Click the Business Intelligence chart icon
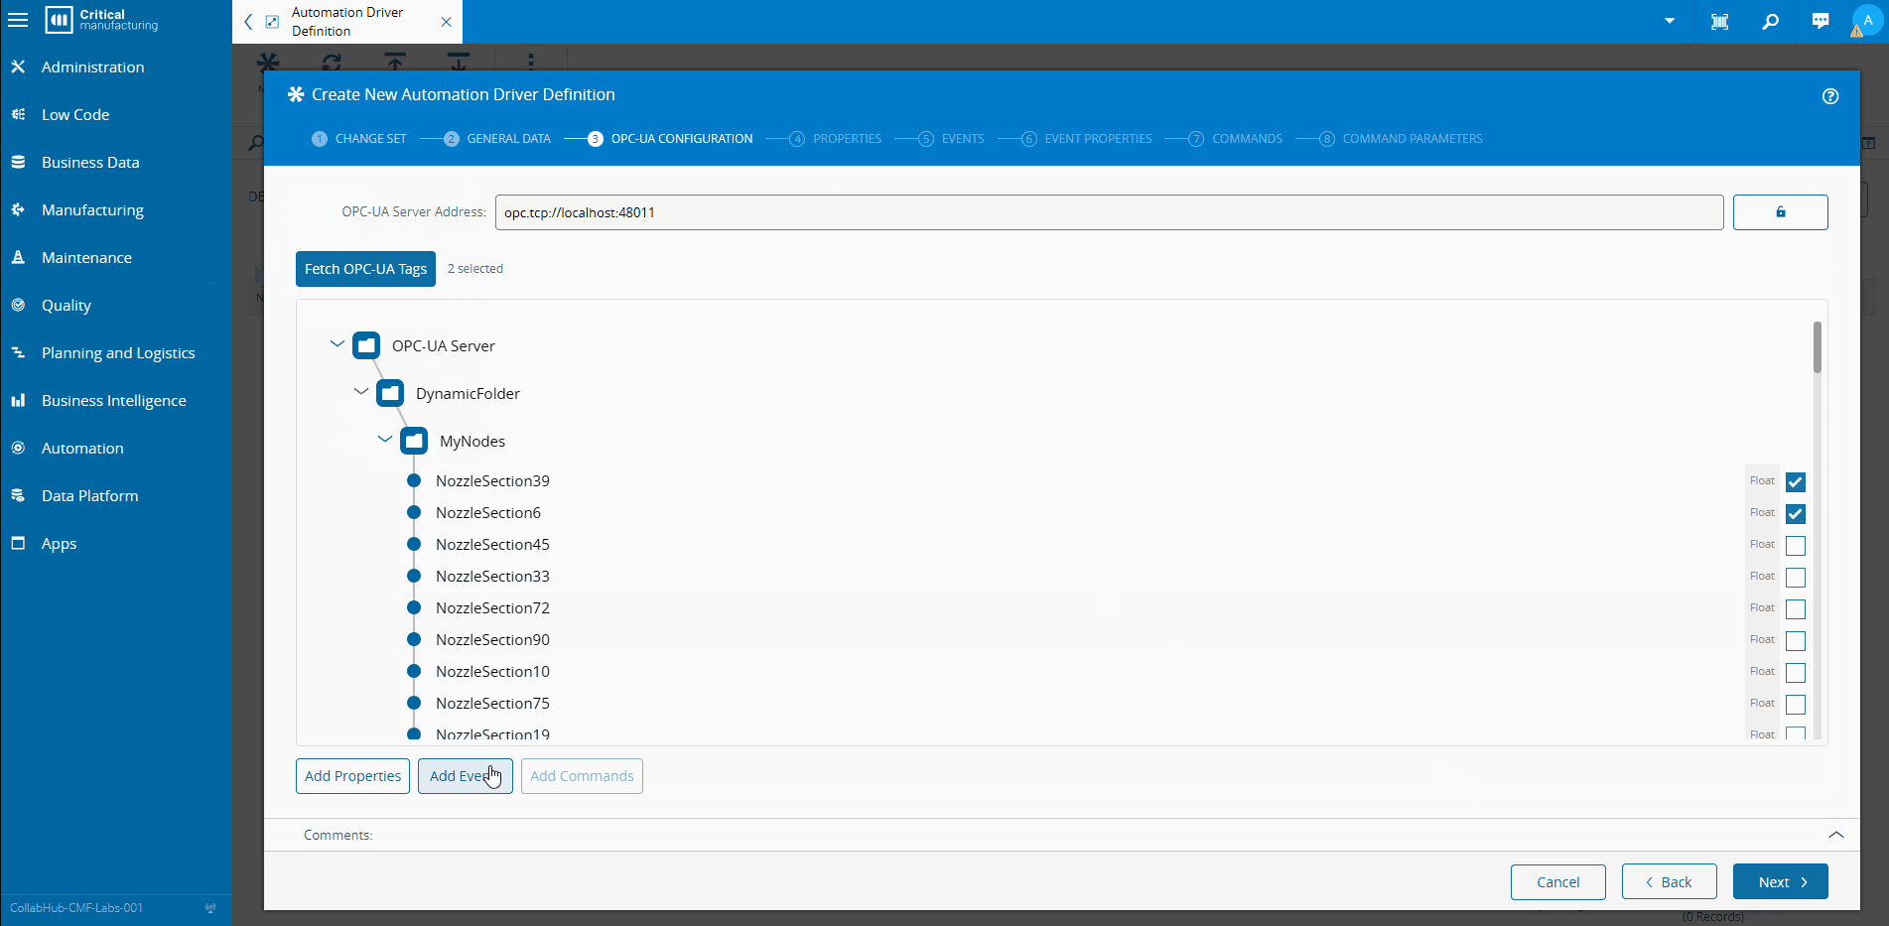1889x926 pixels. pyautogui.click(x=18, y=400)
